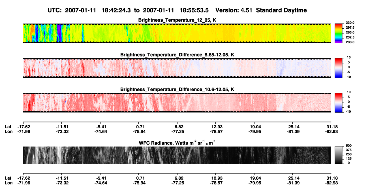The width and height of the screenshot is (368, 189).
Task: Click upper axis latitude label 12.93
Action: [x=216, y=127]
